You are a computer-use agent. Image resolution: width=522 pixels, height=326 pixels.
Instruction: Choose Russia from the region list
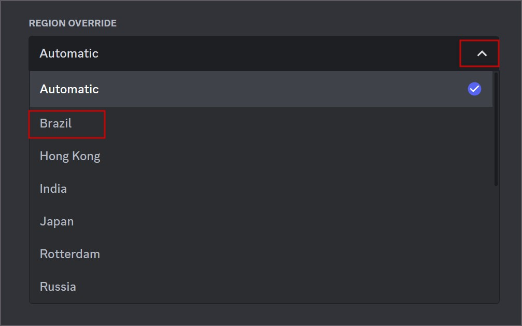pyautogui.click(x=58, y=286)
